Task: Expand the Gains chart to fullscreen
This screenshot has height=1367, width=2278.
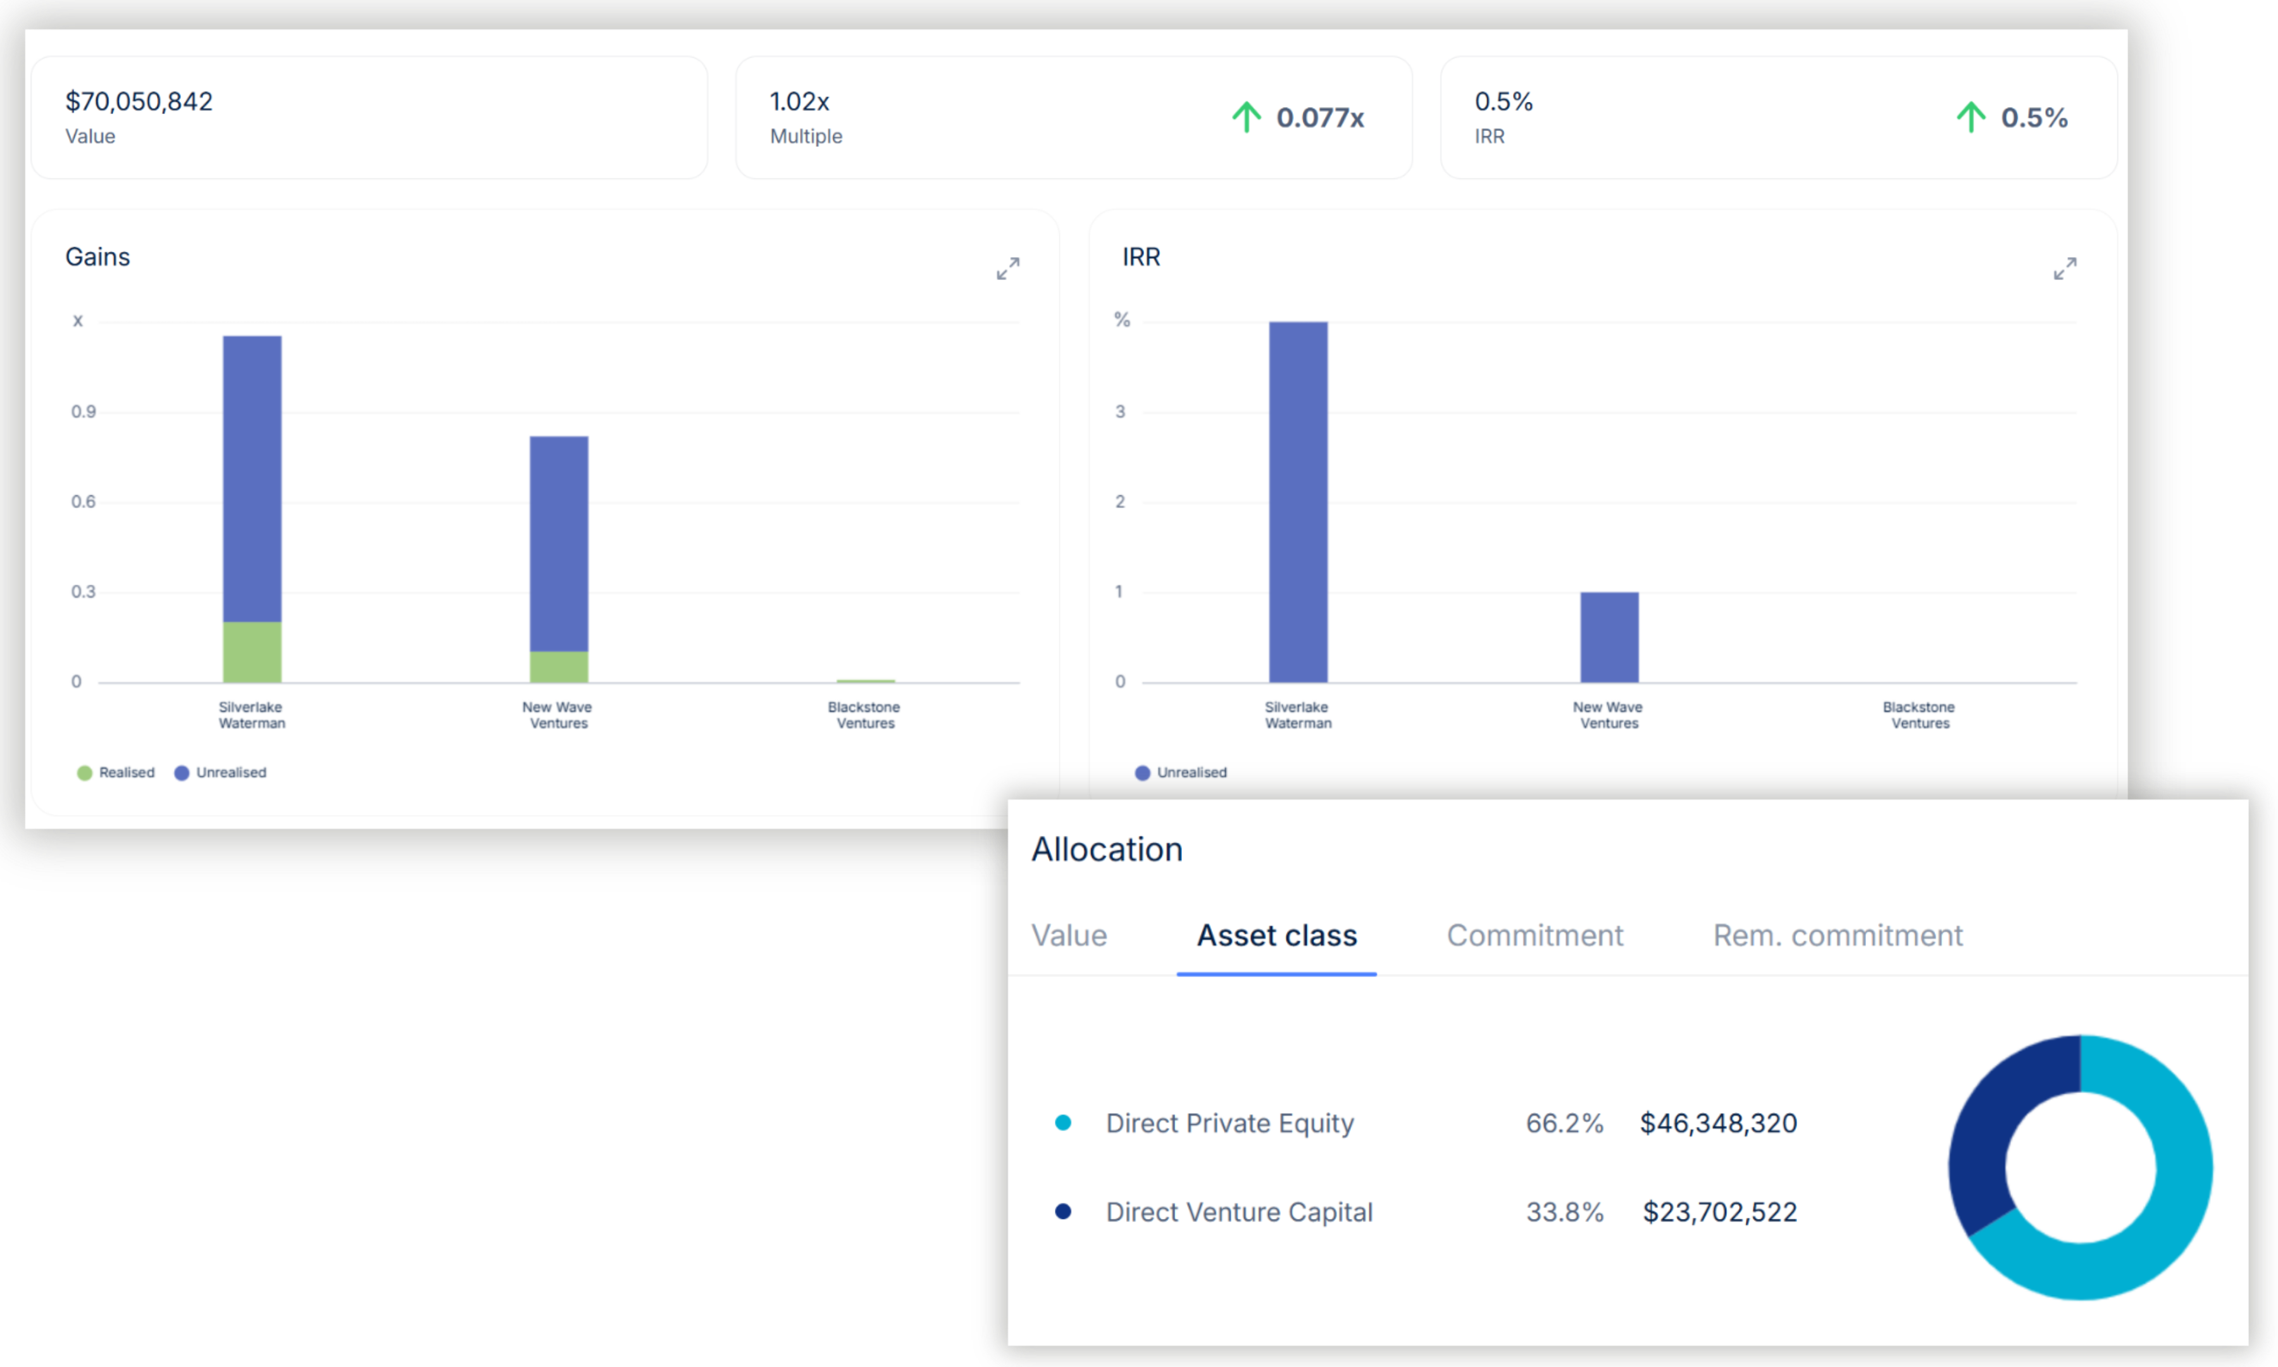Action: pos(1007,268)
